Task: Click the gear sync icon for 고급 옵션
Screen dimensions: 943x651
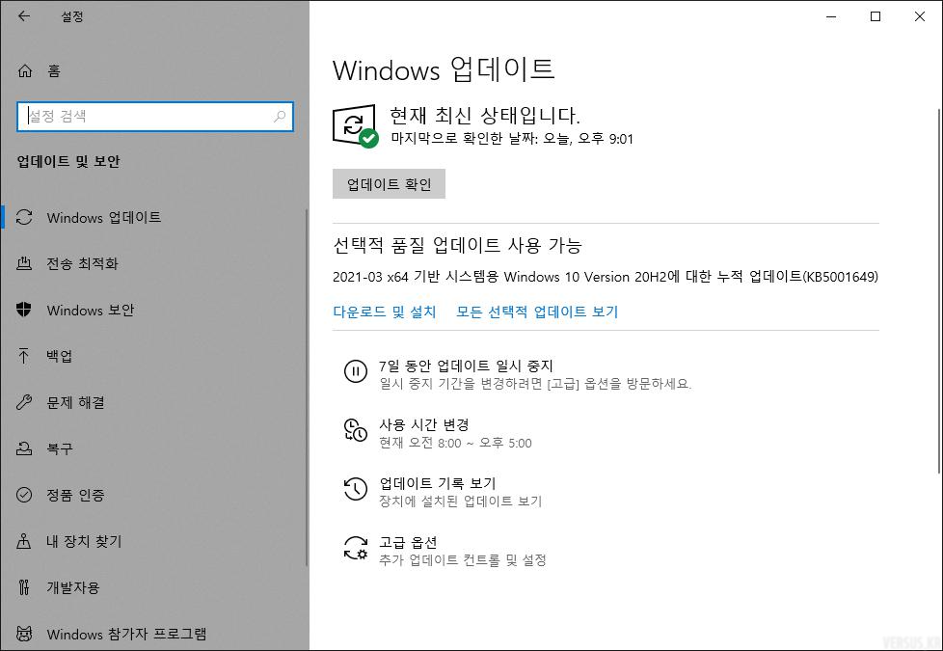Action: tap(356, 548)
